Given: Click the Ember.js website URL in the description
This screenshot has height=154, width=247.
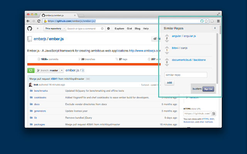Looking at the screenshot, I should point(145,51).
